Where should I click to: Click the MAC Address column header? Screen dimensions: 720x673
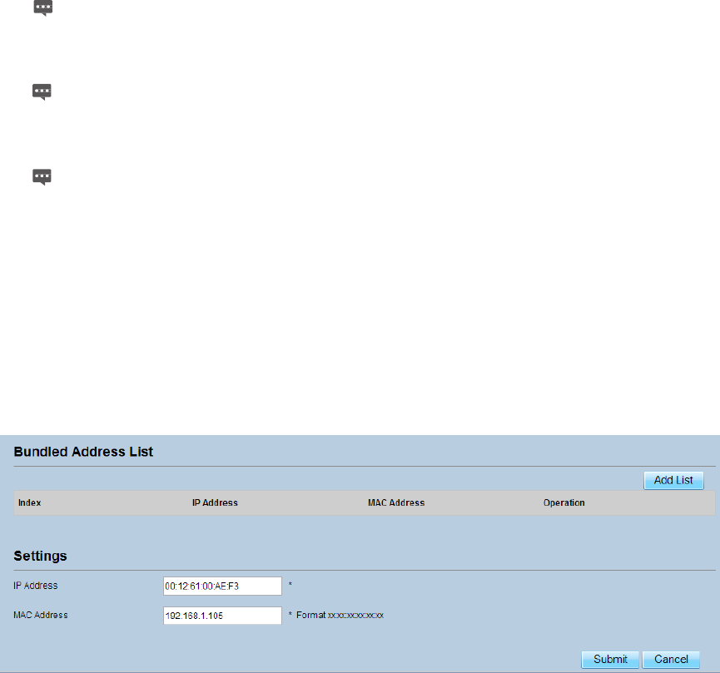pos(396,502)
